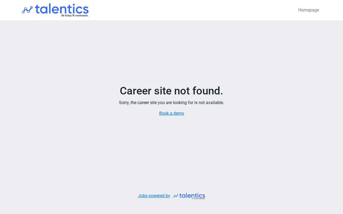Viewport: 343px width, 214px height.
Task: Click the footer talentics wordmark
Action: point(192,195)
